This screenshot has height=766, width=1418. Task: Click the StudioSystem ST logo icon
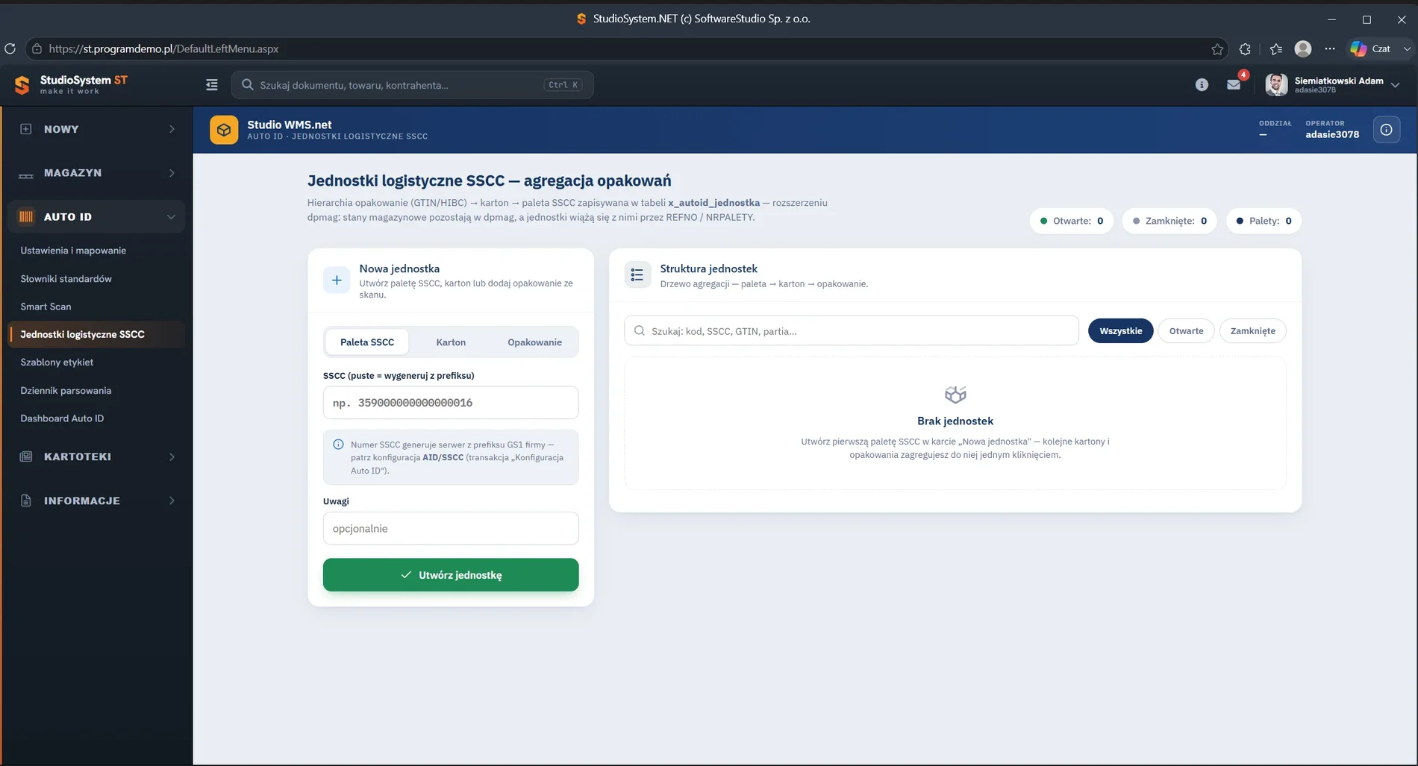(22, 85)
